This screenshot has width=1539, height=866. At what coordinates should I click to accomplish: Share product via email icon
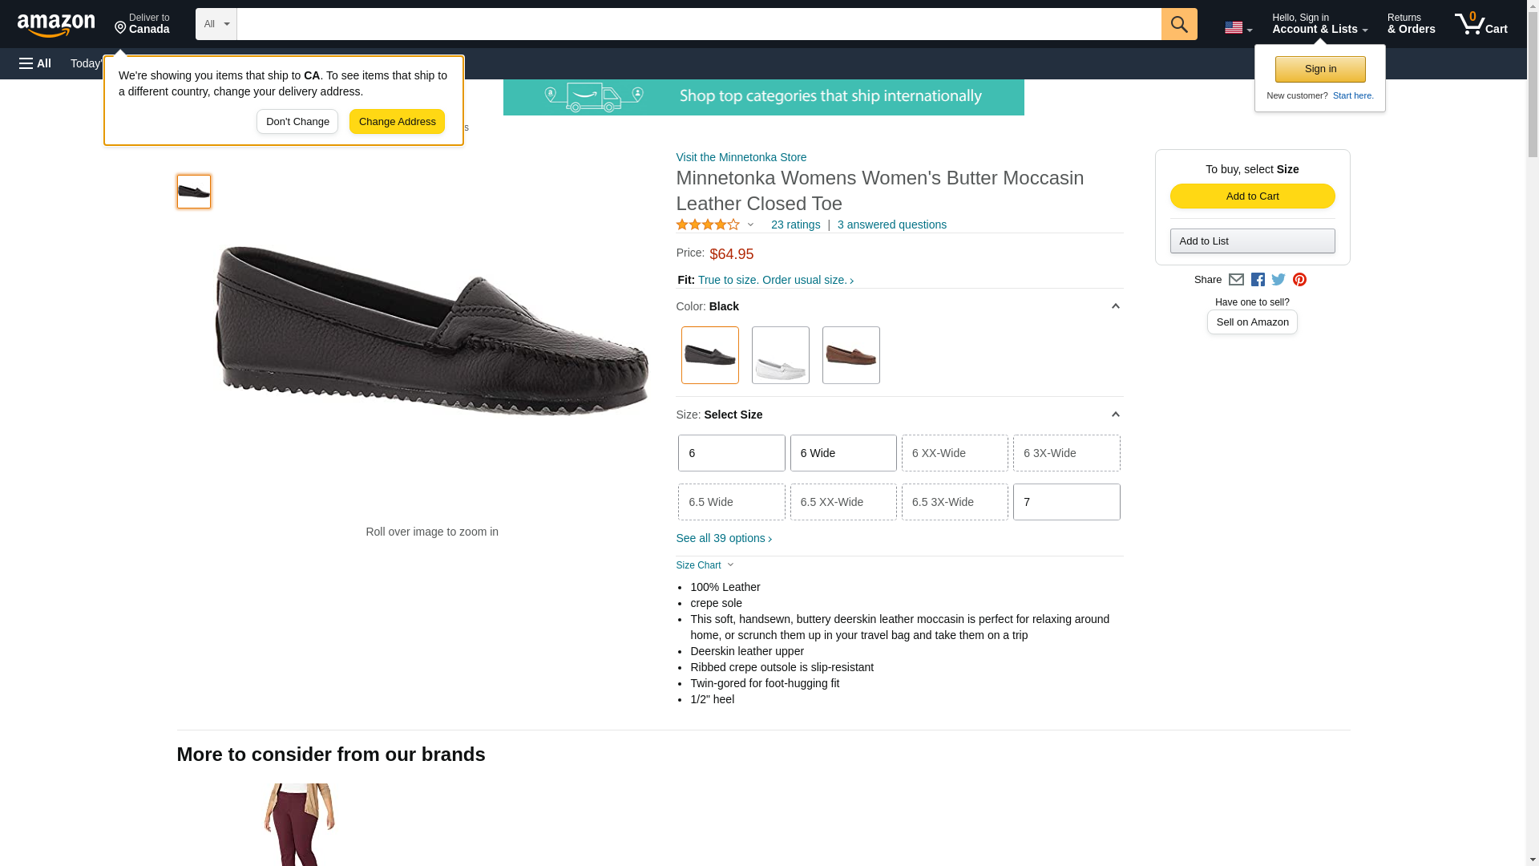point(1236,280)
